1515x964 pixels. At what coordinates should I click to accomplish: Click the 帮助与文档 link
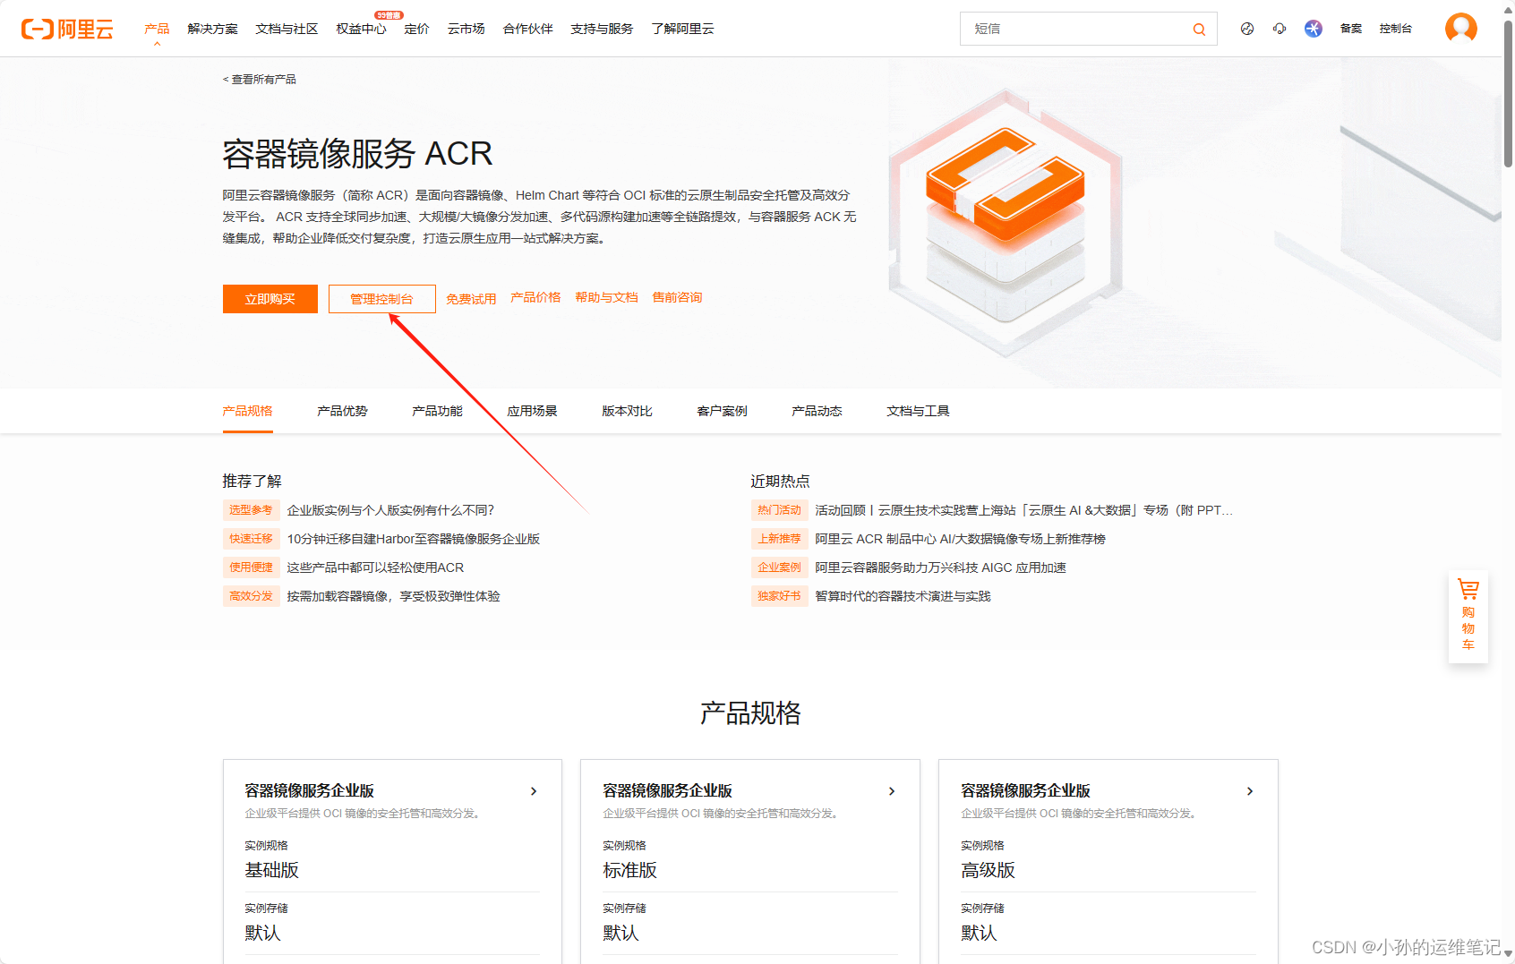point(606,297)
